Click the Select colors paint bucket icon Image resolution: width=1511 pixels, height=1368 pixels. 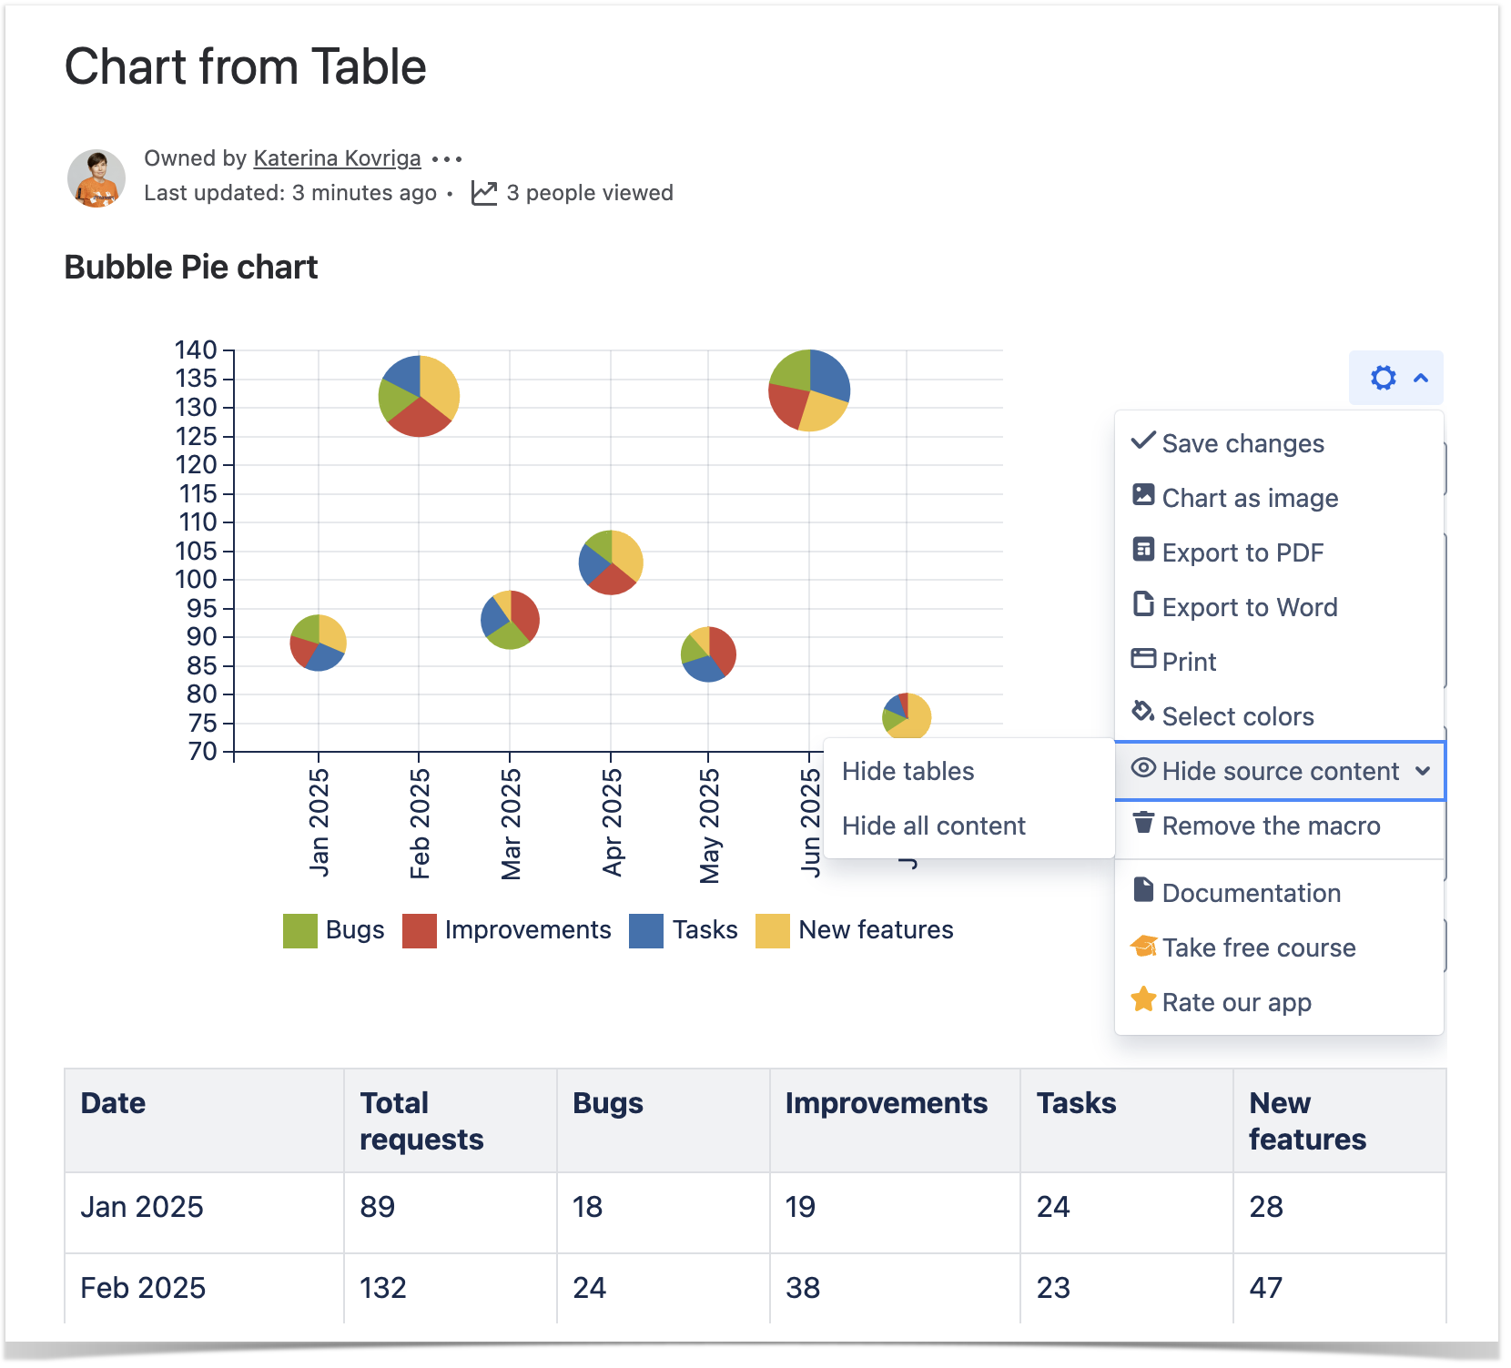click(x=1143, y=712)
